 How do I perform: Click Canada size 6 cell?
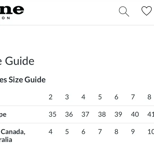pos(83,132)
